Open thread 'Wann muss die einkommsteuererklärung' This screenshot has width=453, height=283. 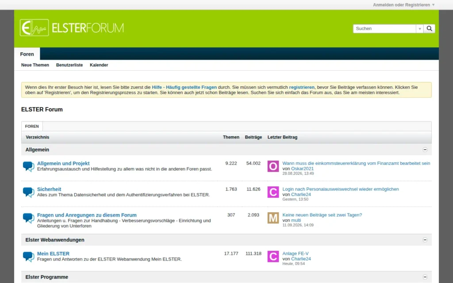356,164
